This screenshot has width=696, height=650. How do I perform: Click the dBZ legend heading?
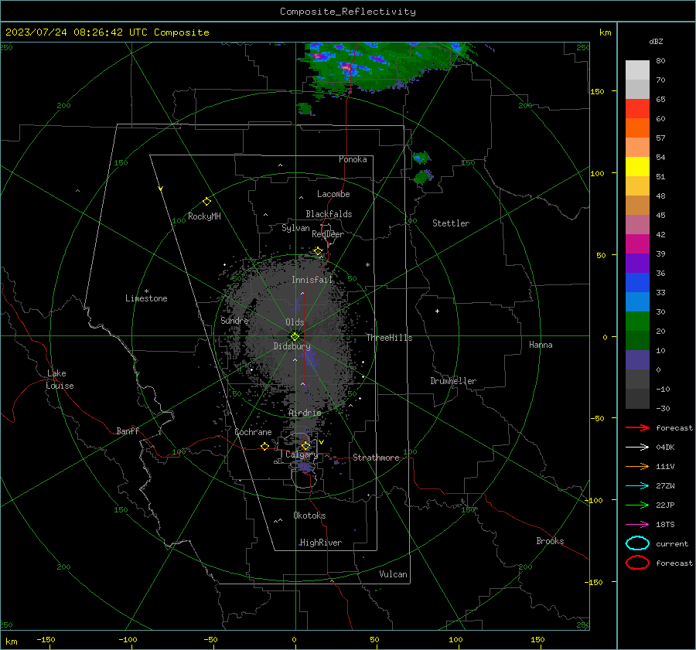click(656, 41)
